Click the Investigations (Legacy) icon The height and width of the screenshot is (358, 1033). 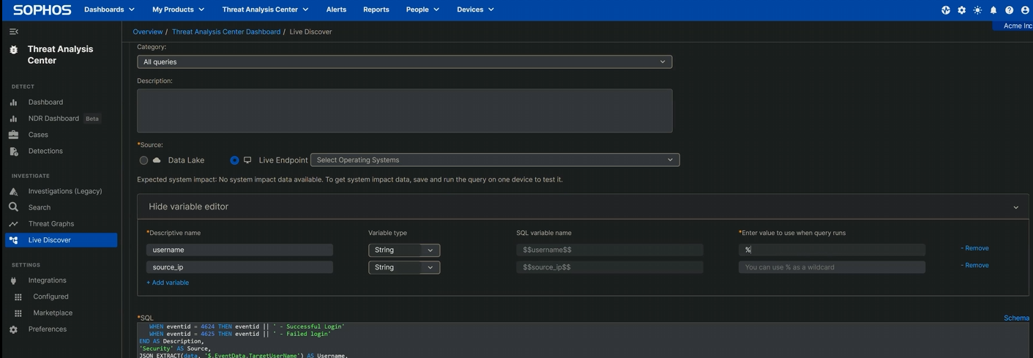(x=13, y=191)
